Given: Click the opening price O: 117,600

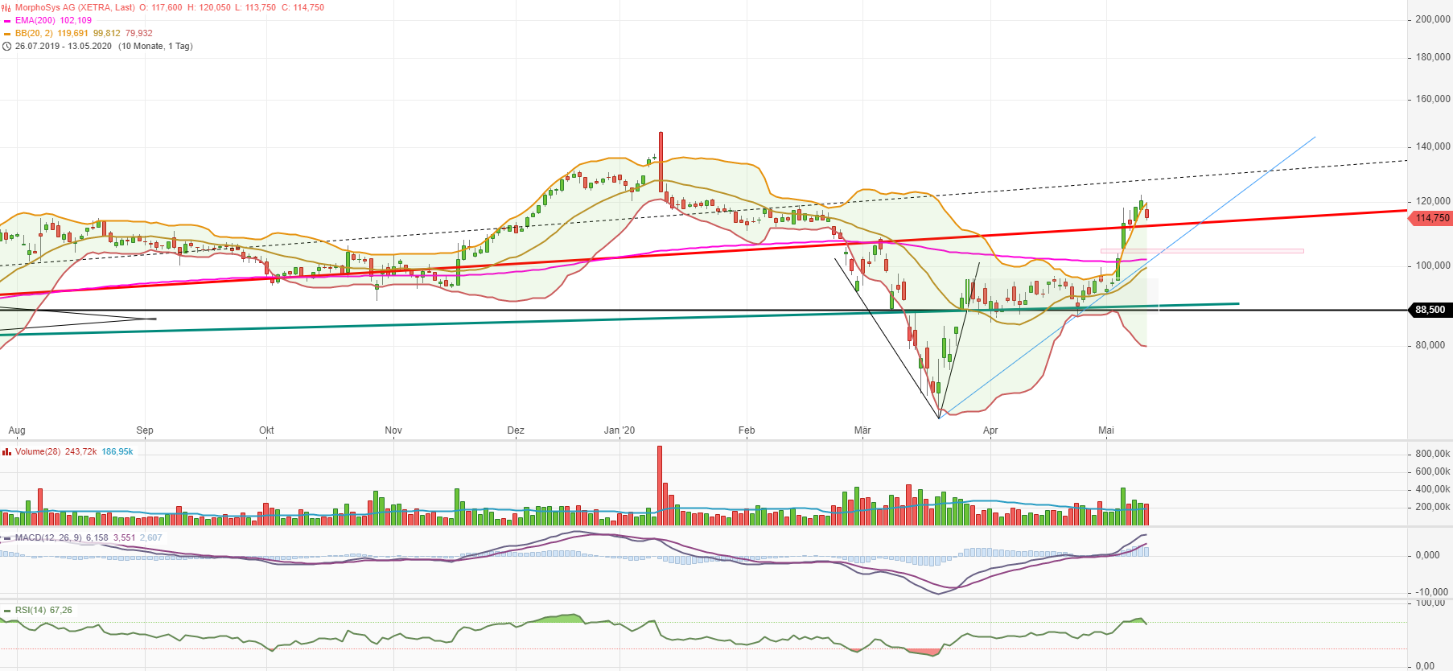Looking at the screenshot, I should [161, 7].
